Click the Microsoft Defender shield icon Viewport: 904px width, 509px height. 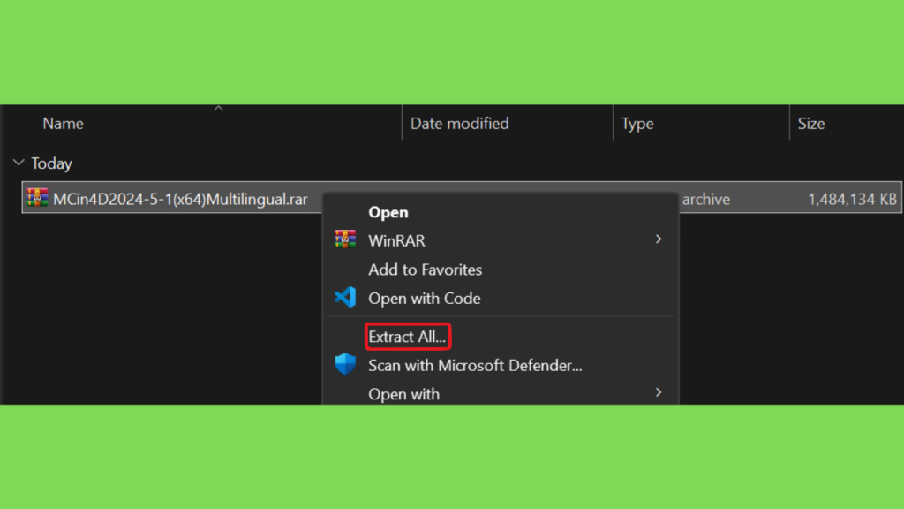click(x=345, y=364)
